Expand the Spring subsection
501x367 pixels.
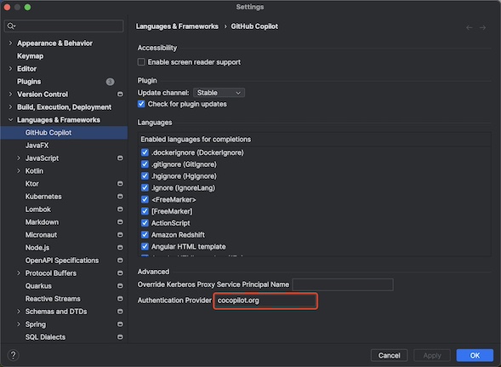pyautogui.click(x=19, y=324)
